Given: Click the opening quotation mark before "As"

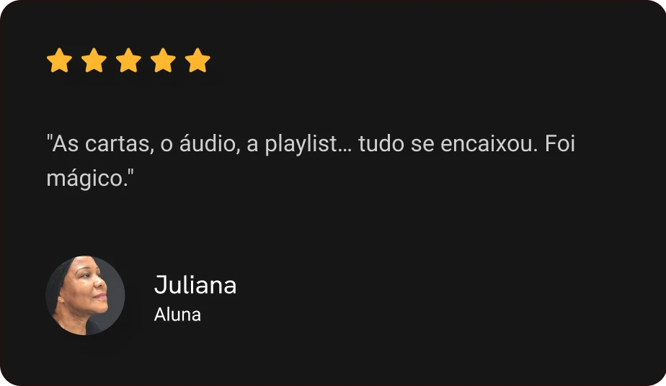Looking at the screenshot, I should [x=49, y=138].
